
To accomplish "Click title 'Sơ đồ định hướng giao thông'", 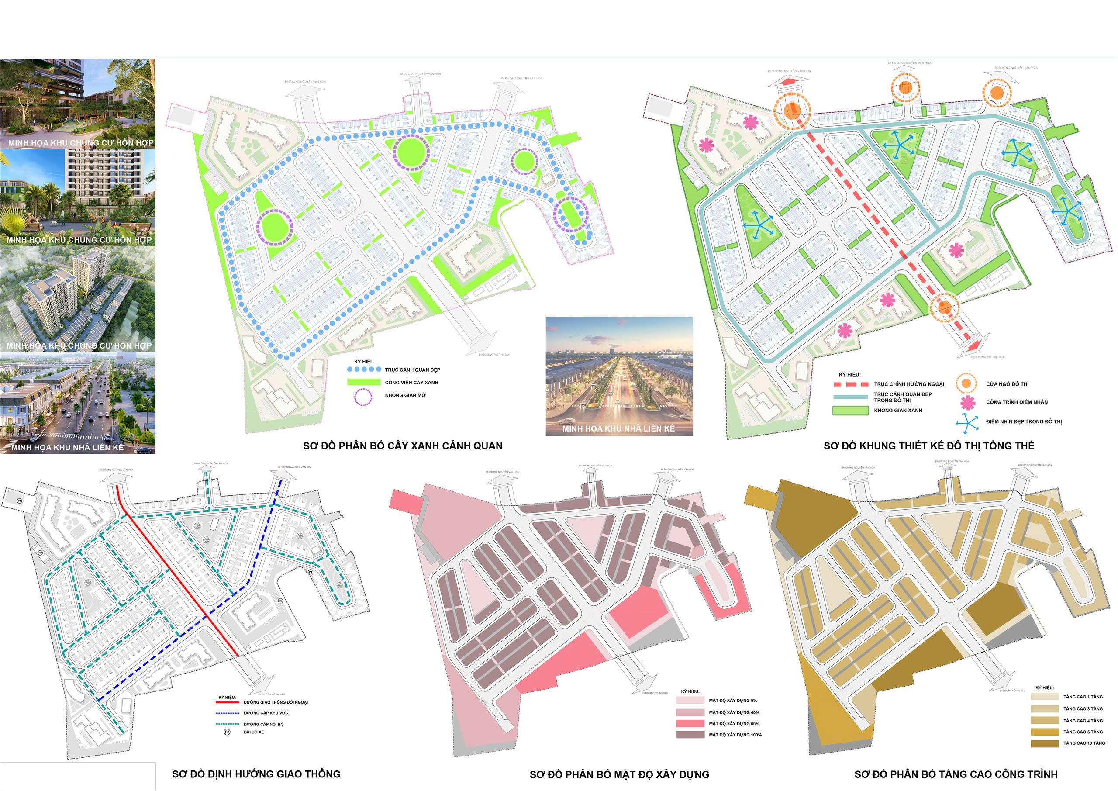I will coord(256,774).
